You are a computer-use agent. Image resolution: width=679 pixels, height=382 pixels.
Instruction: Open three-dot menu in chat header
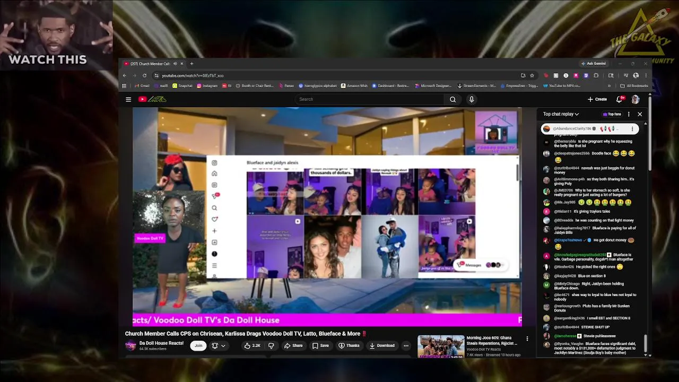click(629, 114)
